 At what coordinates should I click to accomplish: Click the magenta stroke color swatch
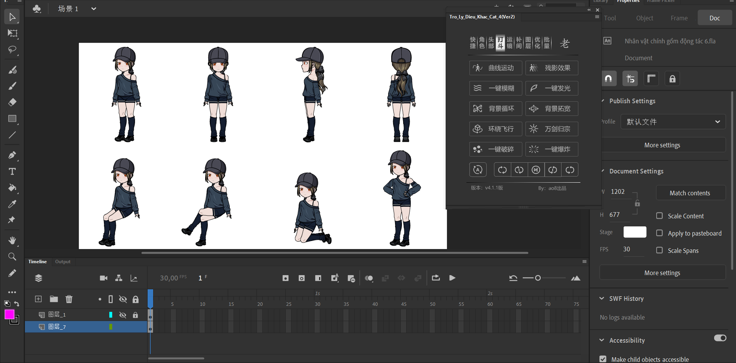[9, 315]
